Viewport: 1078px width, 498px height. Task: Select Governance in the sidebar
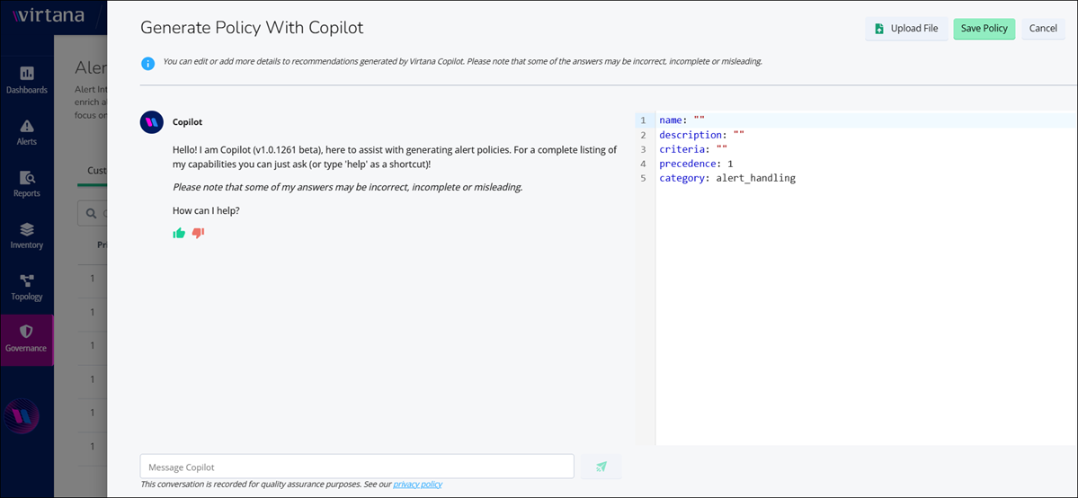point(27,339)
